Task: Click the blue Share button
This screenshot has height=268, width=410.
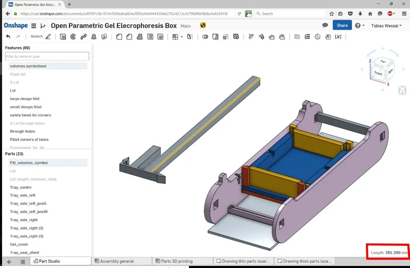Action: tap(342, 25)
